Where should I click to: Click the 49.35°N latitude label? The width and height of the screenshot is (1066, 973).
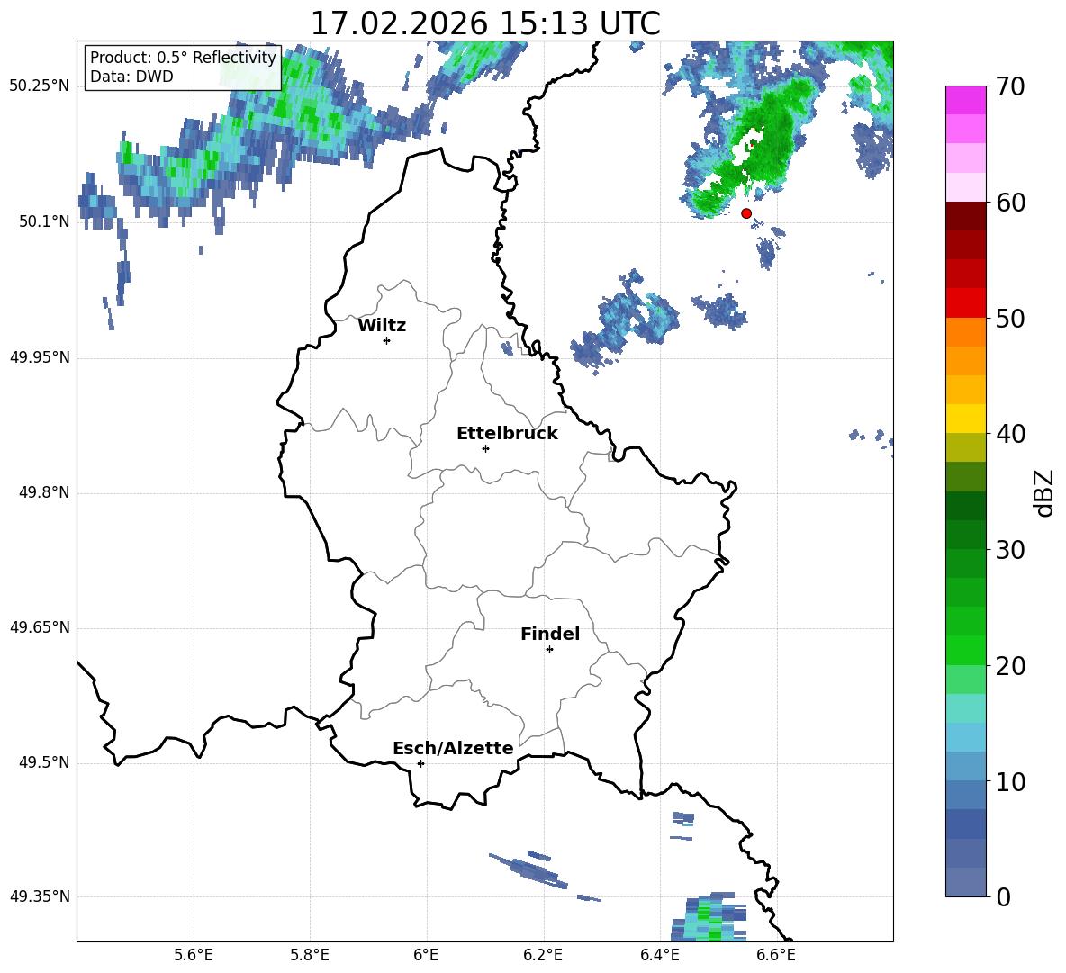[x=40, y=896]
